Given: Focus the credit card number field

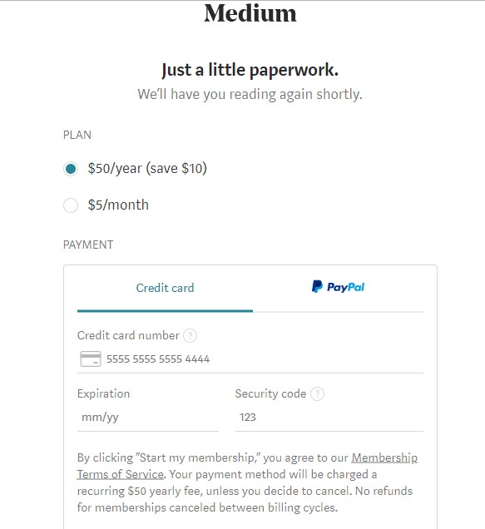Looking at the screenshot, I should [x=250, y=359].
